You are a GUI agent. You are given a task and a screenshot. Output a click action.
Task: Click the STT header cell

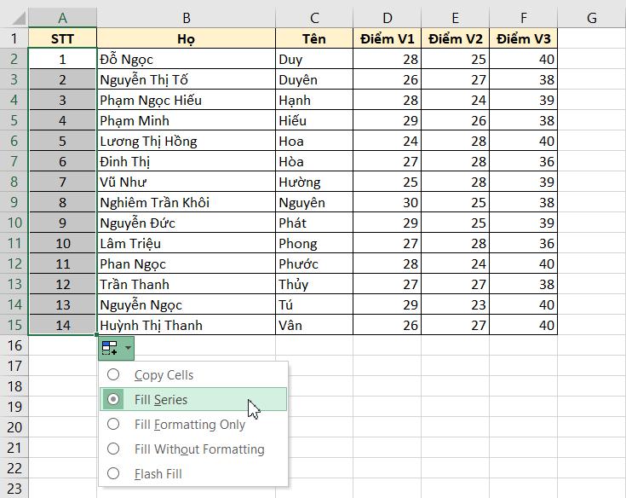(x=62, y=38)
